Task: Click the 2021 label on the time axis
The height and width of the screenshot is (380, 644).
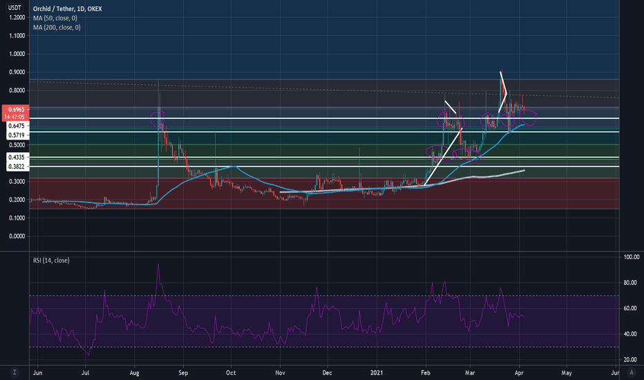Action: (x=377, y=373)
